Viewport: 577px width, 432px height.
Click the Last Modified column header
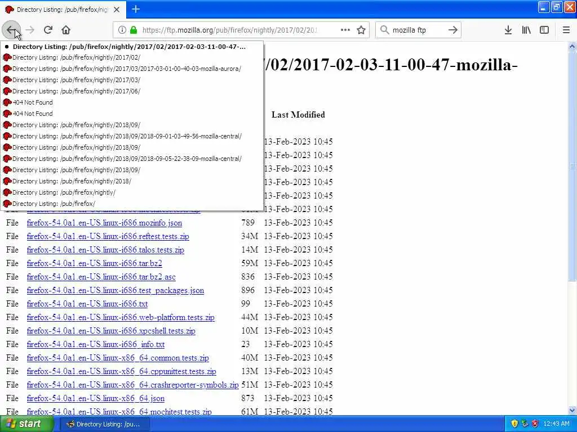click(x=298, y=115)
